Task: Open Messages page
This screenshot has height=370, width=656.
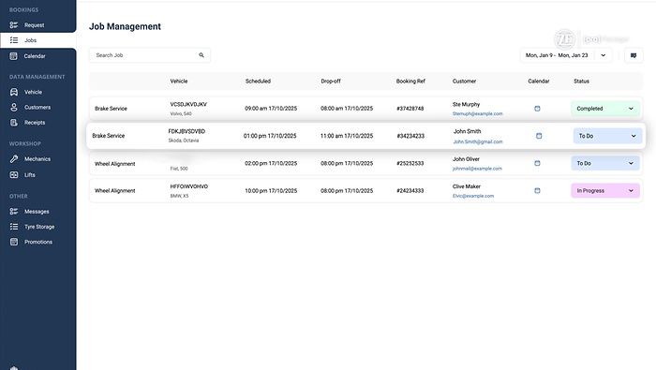Action: click(37, 212)
